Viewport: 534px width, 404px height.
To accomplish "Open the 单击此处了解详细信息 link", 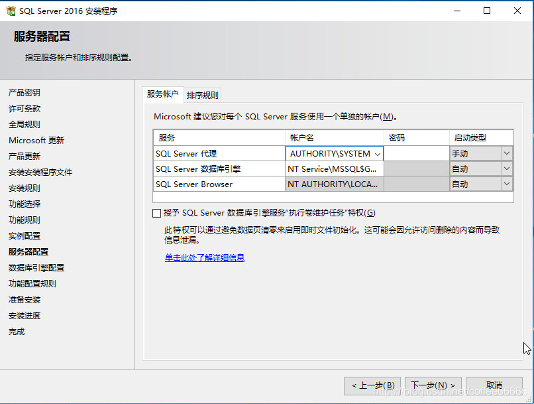I will pos(205,257).
